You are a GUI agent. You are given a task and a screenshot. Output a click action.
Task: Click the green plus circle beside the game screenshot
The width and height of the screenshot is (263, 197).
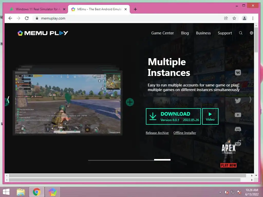click(130, 102)
